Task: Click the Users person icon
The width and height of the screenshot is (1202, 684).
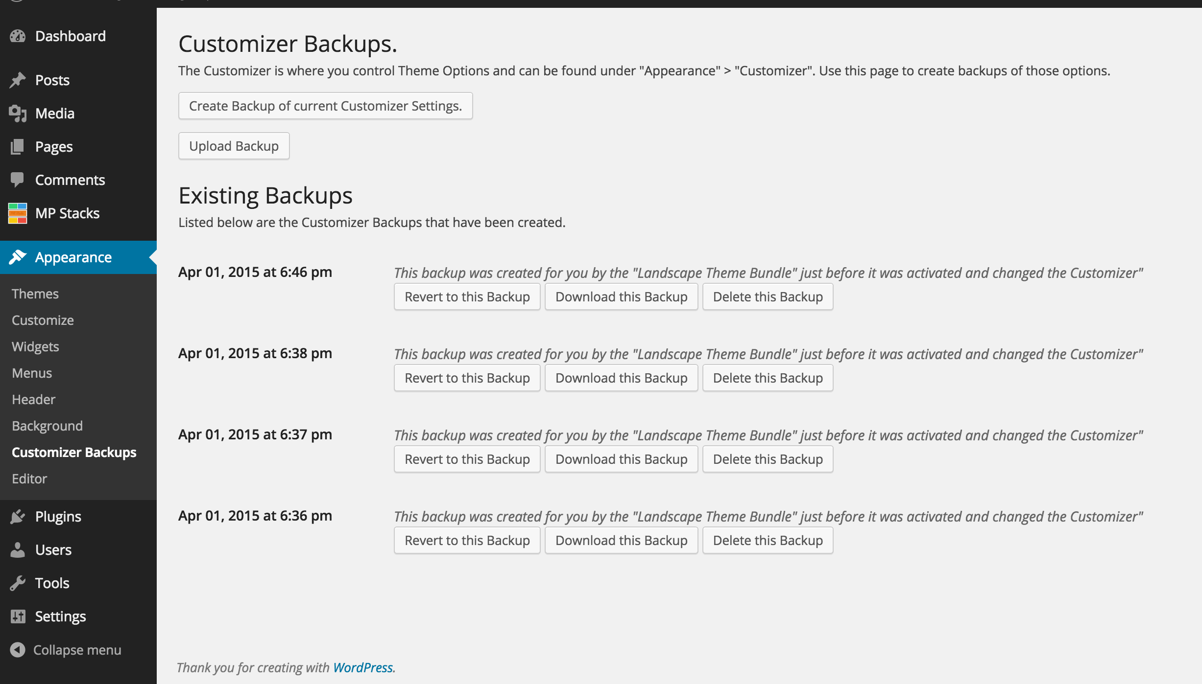Action: [18, 550]
